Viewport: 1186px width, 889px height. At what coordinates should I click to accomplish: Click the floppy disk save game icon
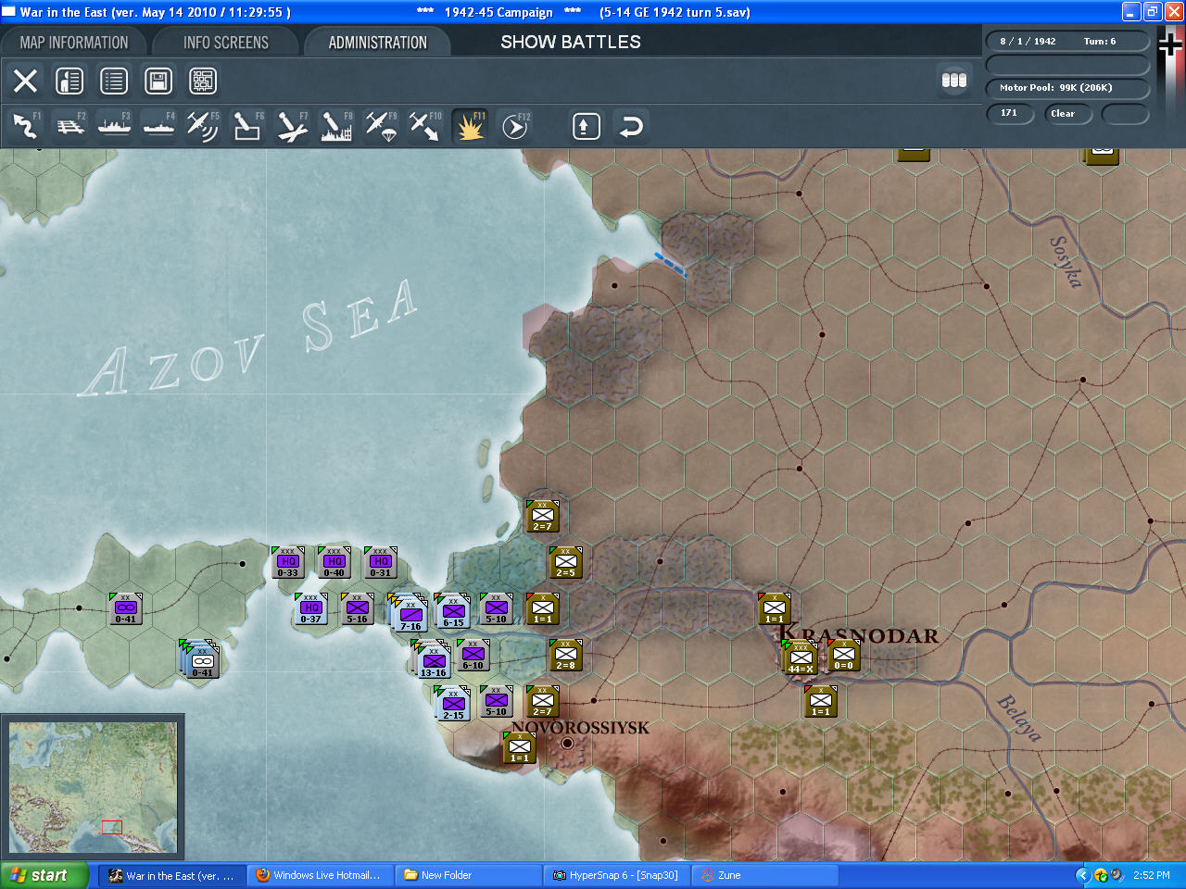(158, 81)
